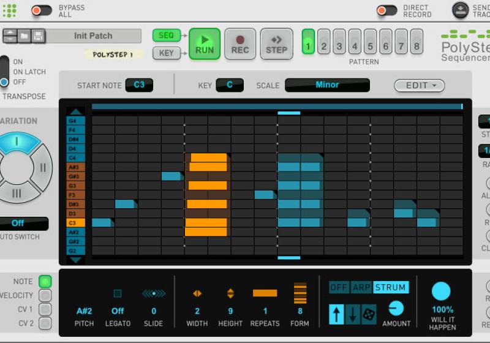Click the G4 note key label
Screen dimensions: 490x343
point(75,121)
